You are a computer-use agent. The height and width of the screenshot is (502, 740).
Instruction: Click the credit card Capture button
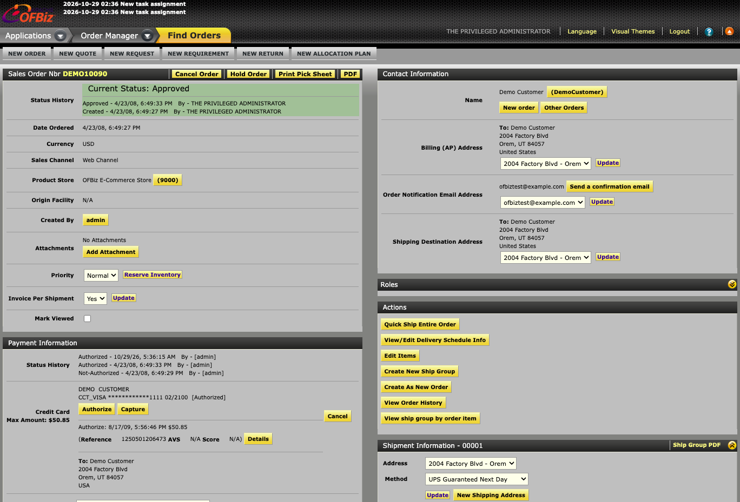click(x=133, y=409)
